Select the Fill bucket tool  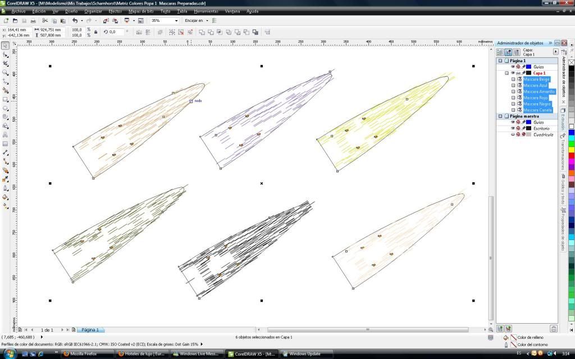coord(6,197)
